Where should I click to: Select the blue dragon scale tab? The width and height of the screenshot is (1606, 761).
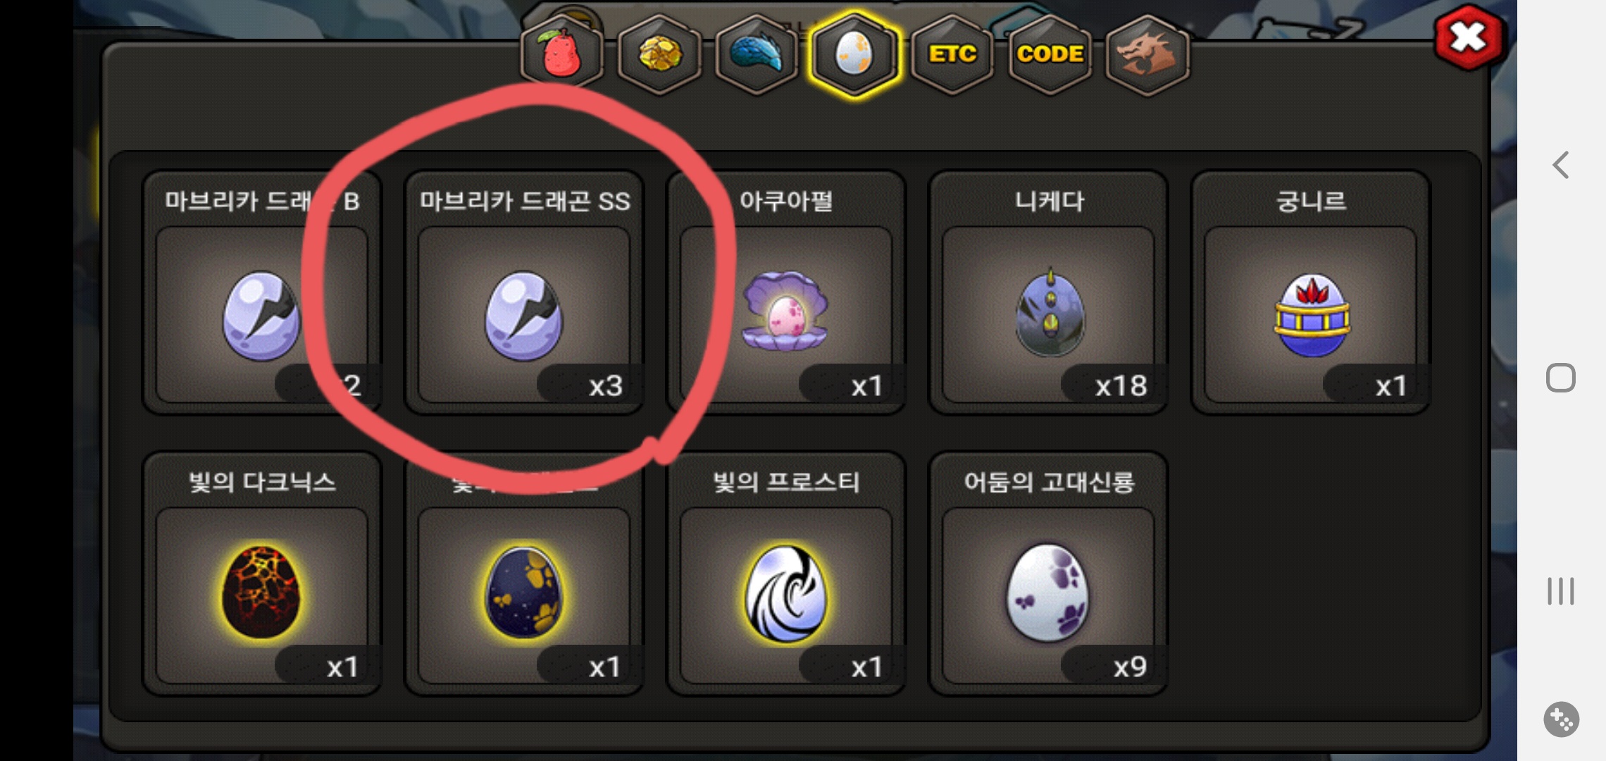[756, 55]
